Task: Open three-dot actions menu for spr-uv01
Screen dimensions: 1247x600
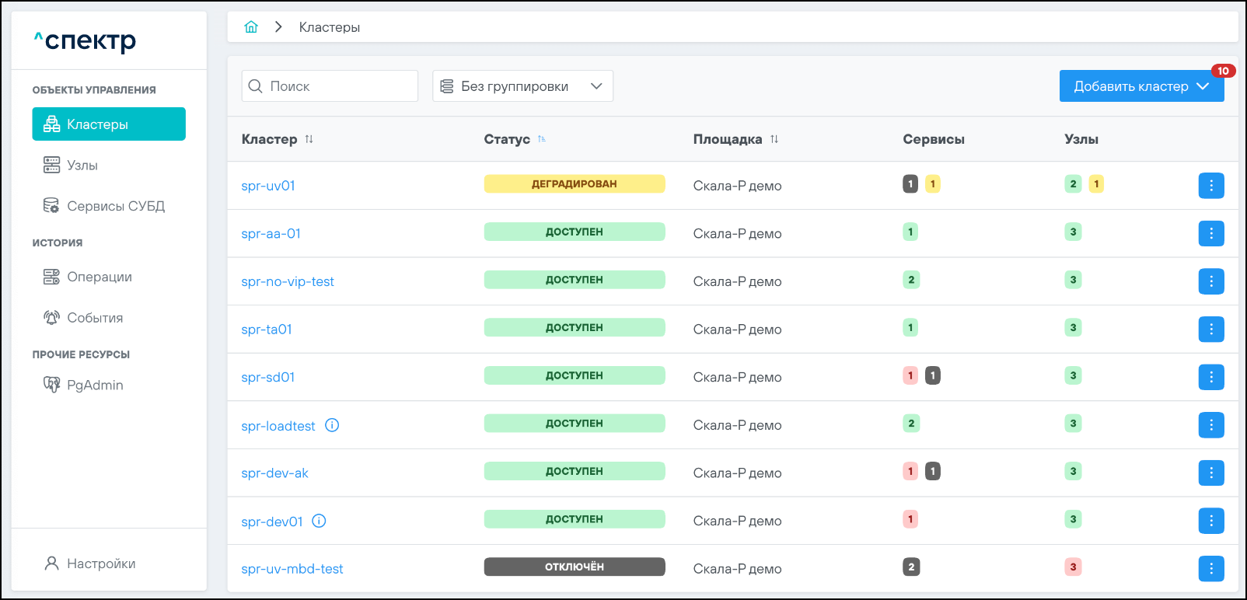Action: (1210, 186)
